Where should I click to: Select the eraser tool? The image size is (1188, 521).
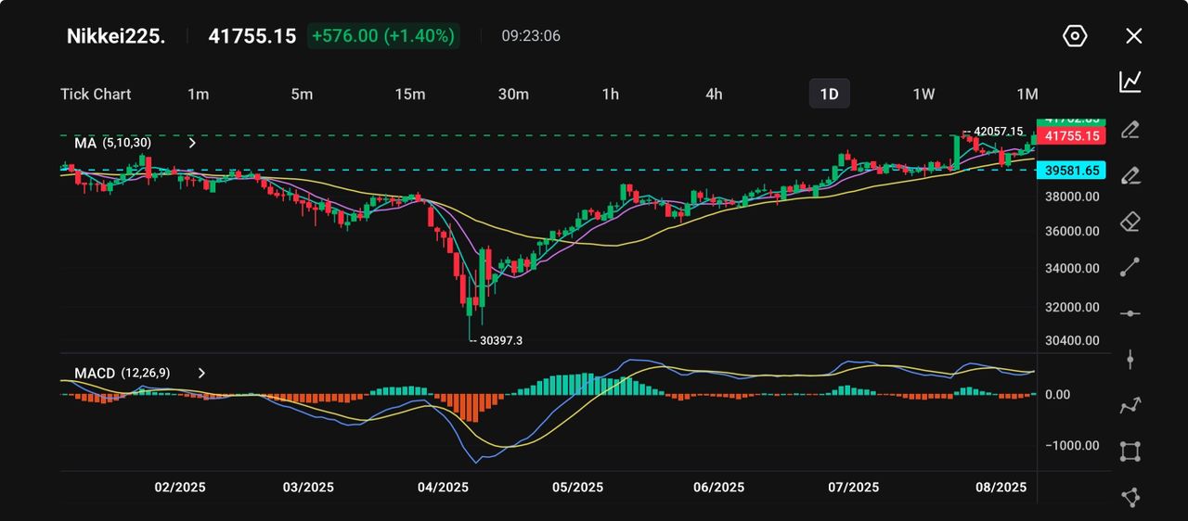pyautogui.click(x=1130, y=222)
